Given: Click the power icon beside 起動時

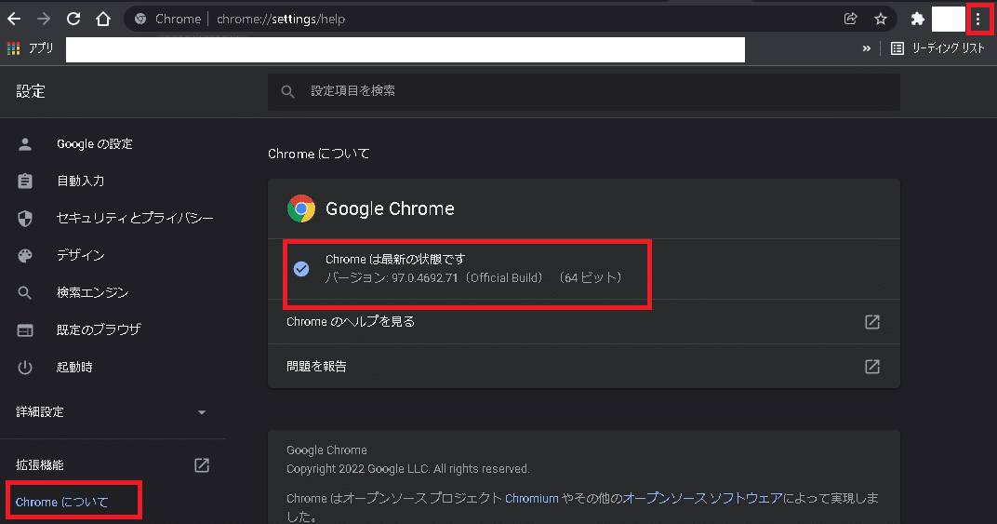Looking at the screenshot, I should pos(25,368).
